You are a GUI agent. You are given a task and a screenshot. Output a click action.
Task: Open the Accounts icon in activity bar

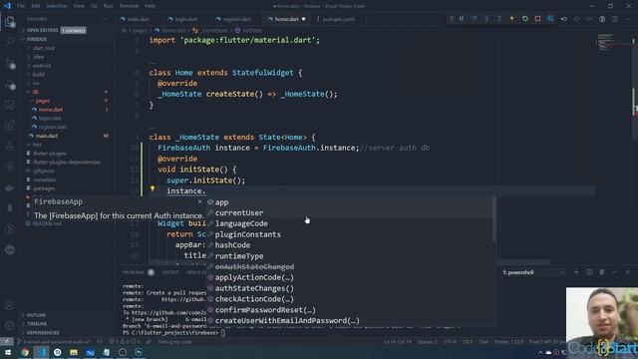[10, 305]
